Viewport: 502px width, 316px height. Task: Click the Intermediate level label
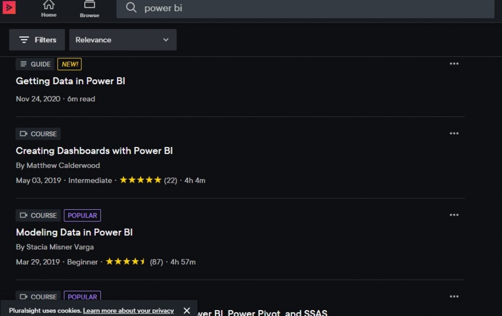point(90,180)
